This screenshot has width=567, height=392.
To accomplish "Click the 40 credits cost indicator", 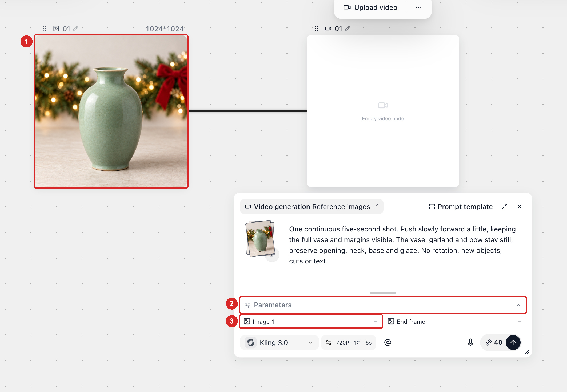I will click(x=494, y=342).
